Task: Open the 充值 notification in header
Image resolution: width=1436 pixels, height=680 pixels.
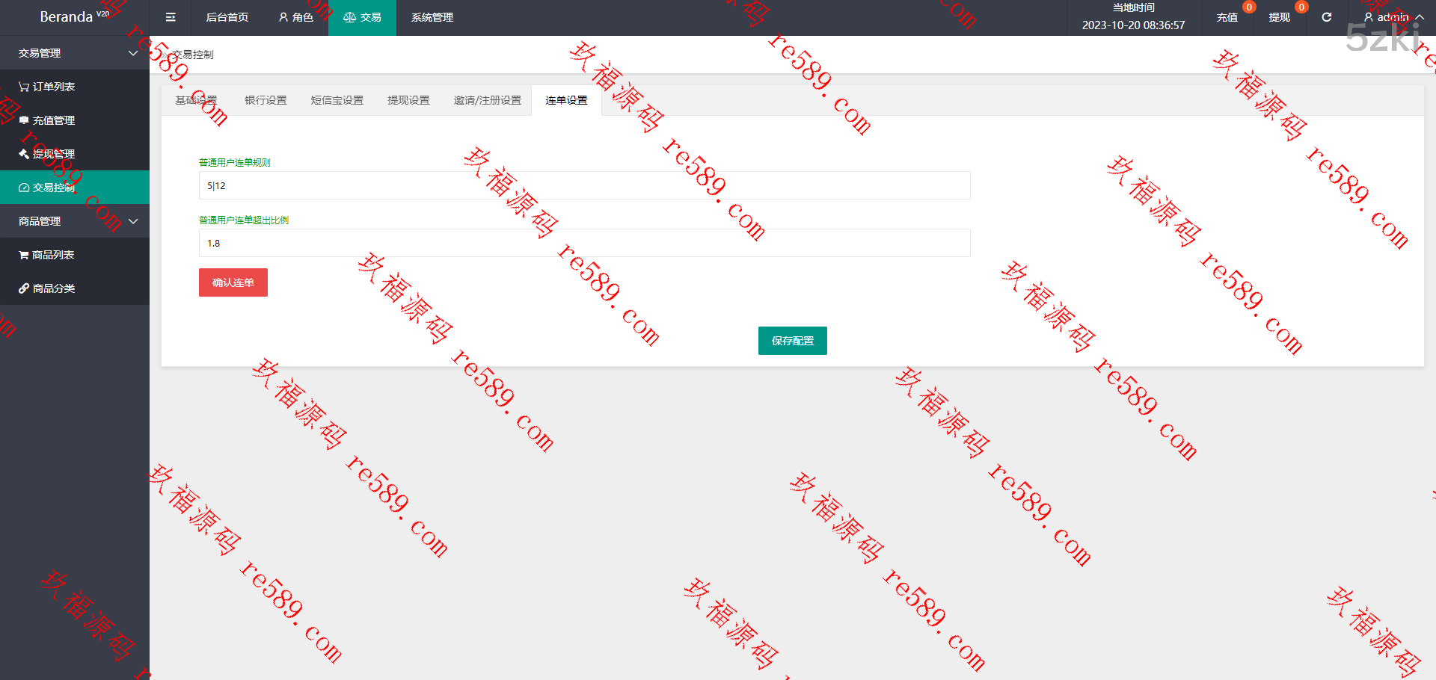Action: click(x=1227, y=17)
